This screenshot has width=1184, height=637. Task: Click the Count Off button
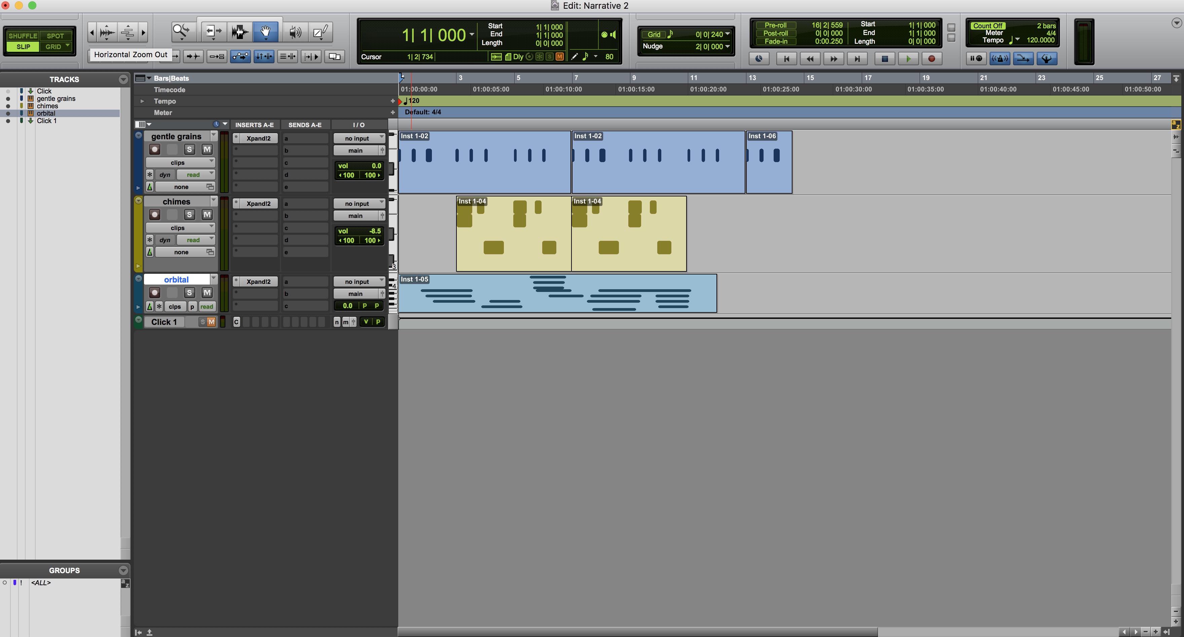pos(988,26)
